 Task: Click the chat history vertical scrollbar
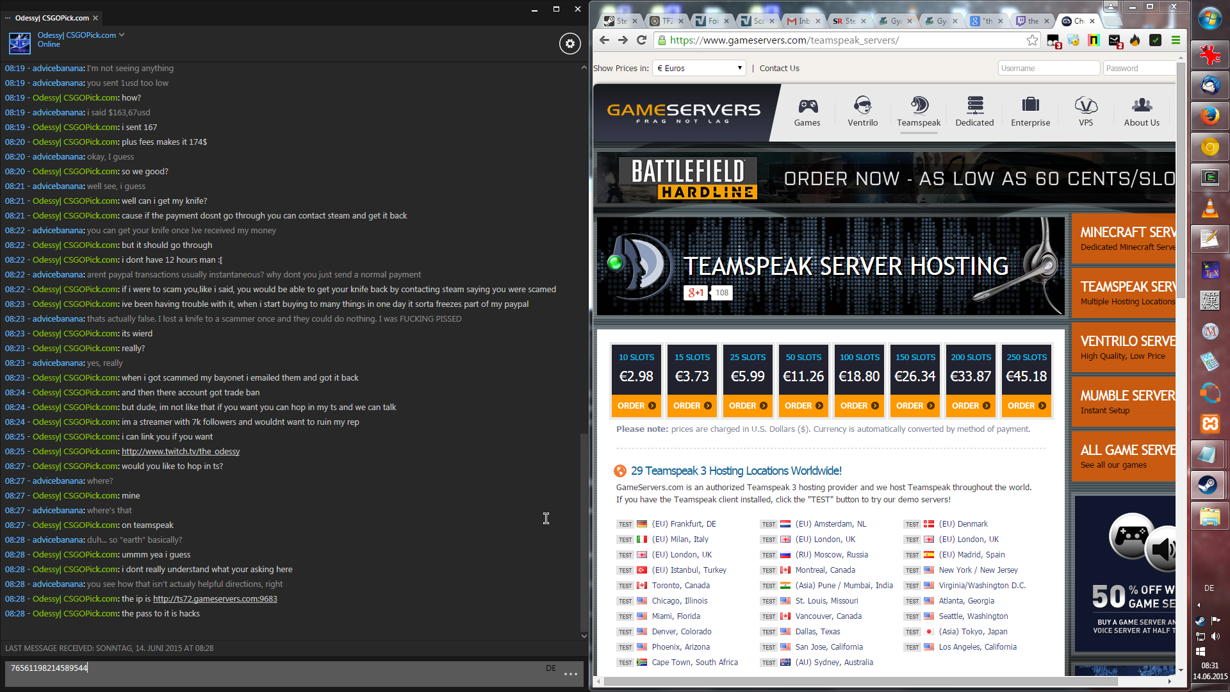[x=583, y=532]
